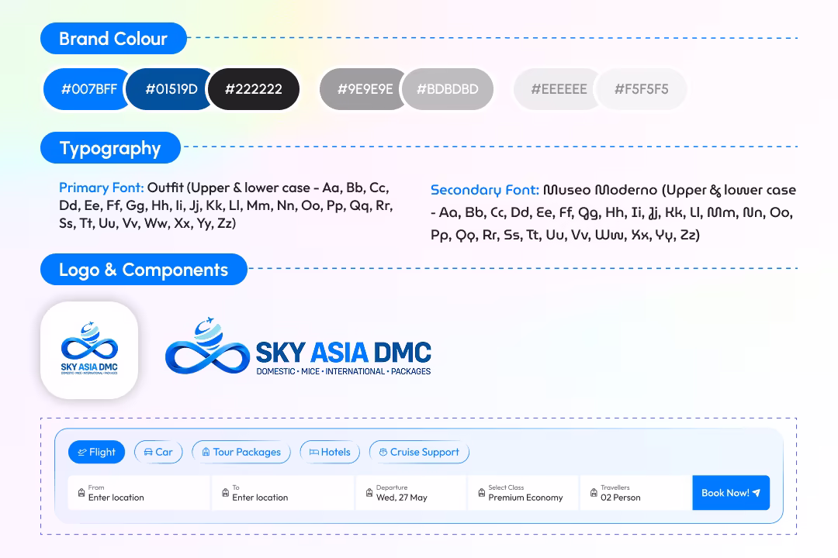Open the Departure date field
Image resolution: width=838 pixels, height=558 pixels.
[410, 493]
